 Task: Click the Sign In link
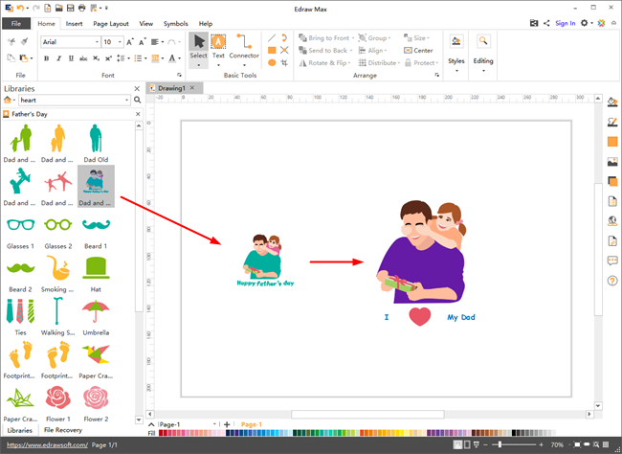[x=565, y=23]
